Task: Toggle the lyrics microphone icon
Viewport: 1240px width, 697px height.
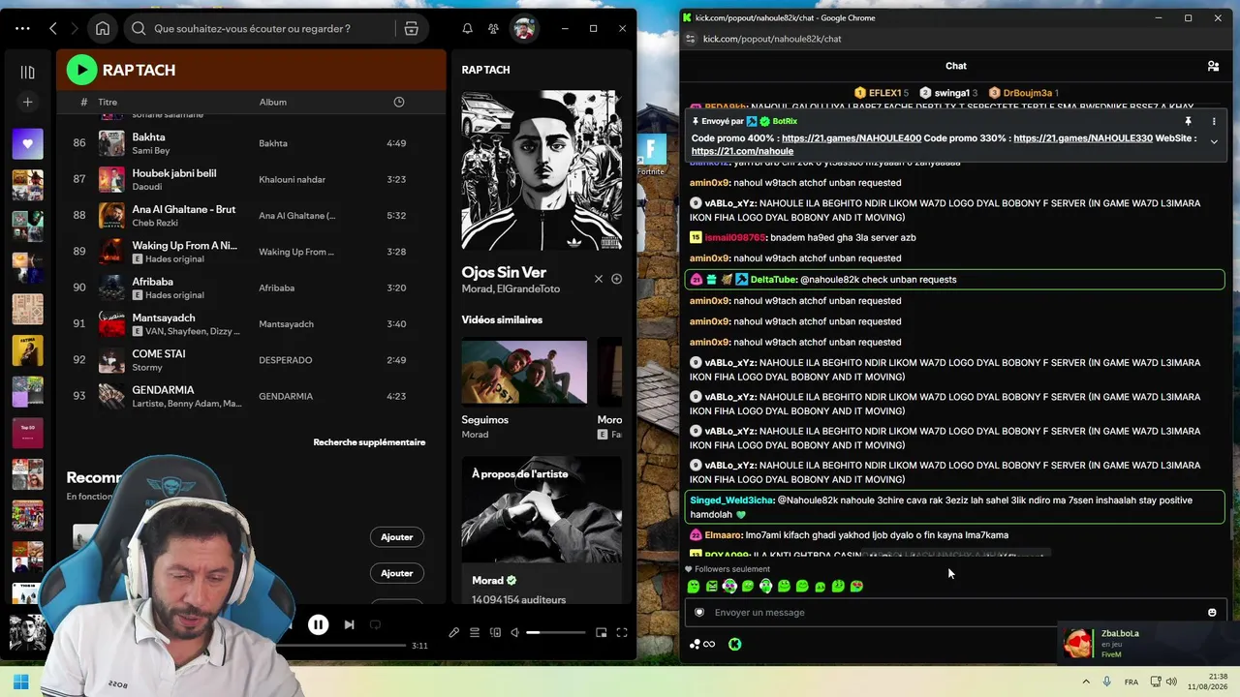Action: click(453, 632)
